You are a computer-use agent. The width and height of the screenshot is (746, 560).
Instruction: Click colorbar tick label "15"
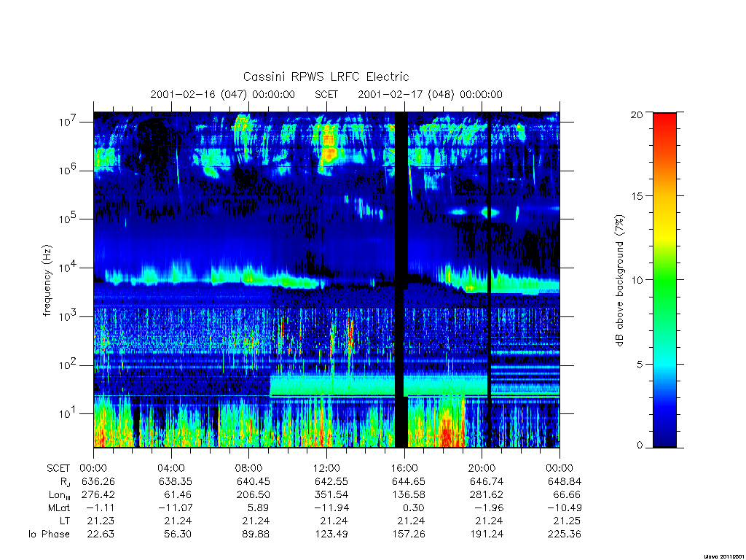[637, 196]
